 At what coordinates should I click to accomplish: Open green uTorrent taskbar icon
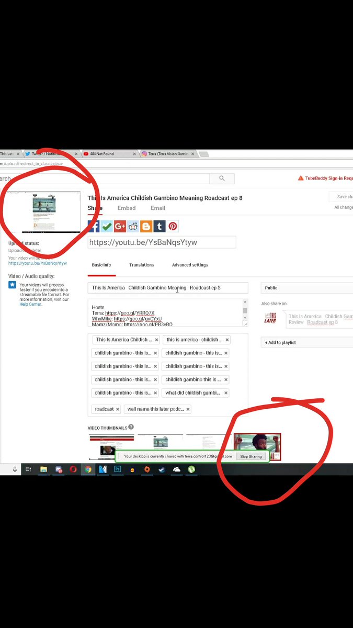192,469
